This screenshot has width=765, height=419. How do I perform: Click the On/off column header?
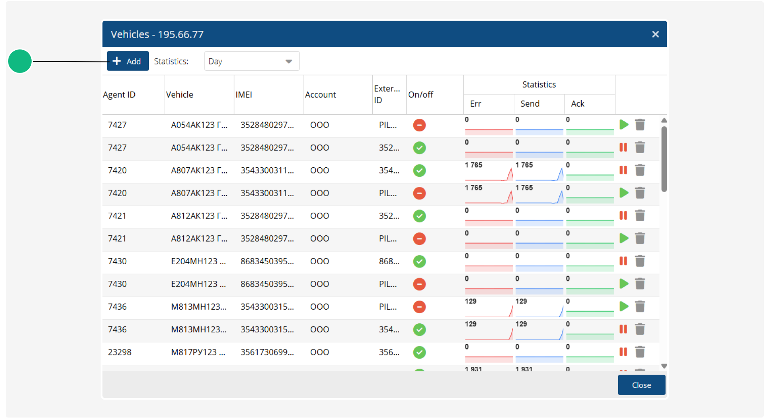(x=435, y=95)
